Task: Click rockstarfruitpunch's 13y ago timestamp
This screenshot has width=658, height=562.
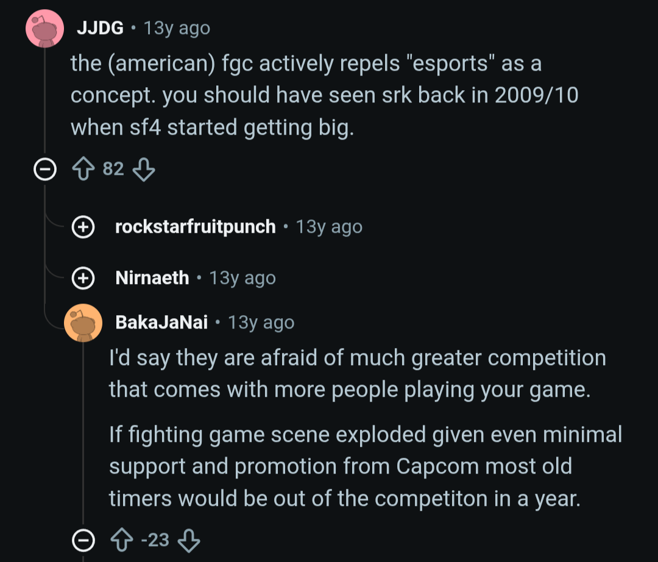Action: 329,227
